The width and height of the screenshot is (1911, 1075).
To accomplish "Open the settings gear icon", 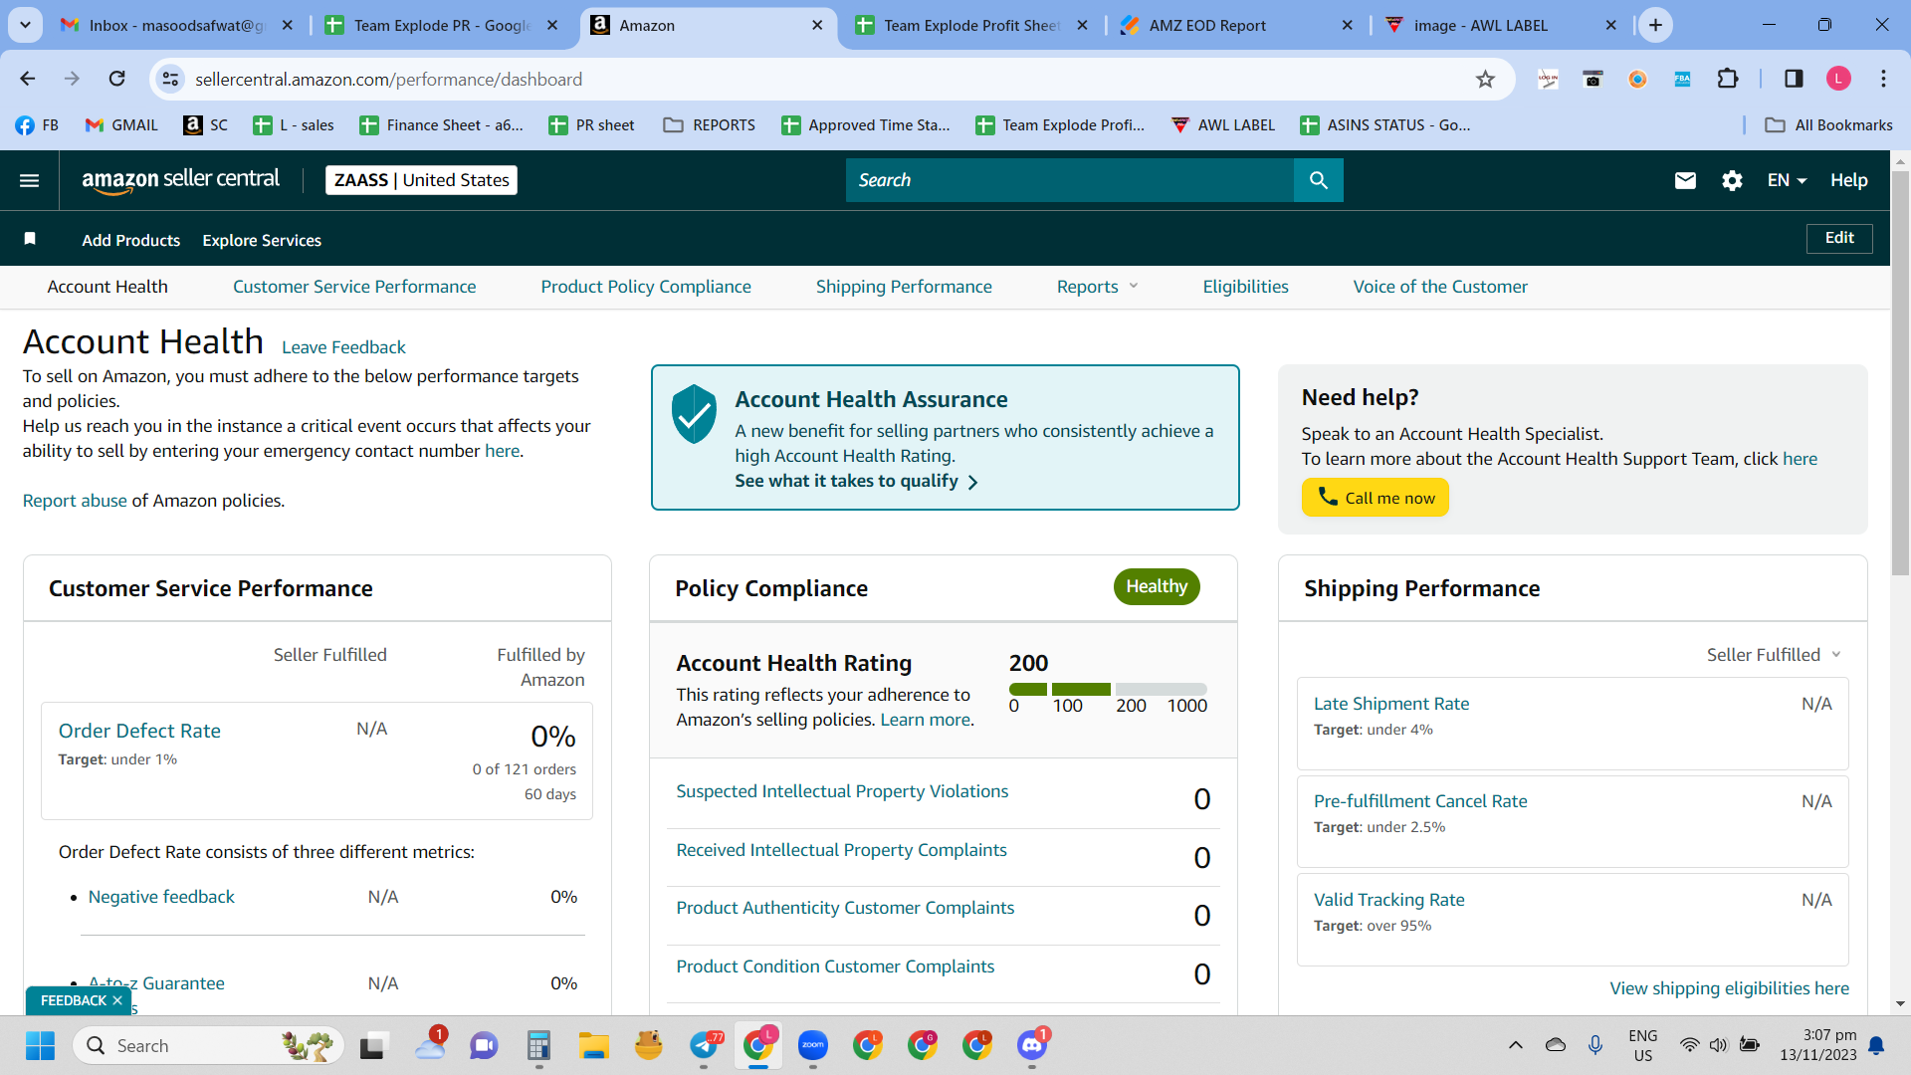I will point(1732,180).
